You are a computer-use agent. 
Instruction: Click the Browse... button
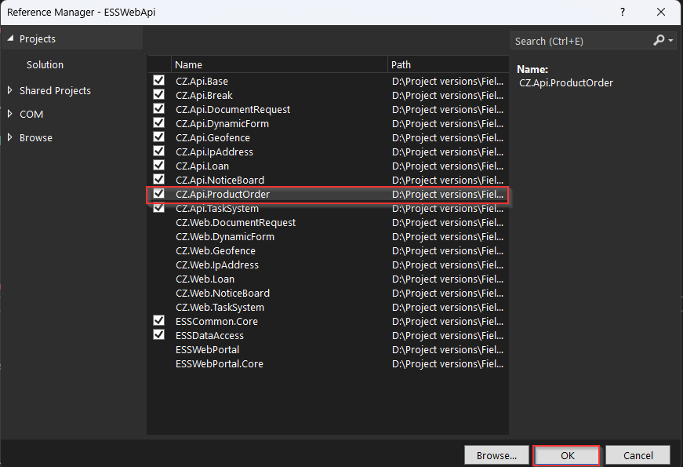coord(496,456)
